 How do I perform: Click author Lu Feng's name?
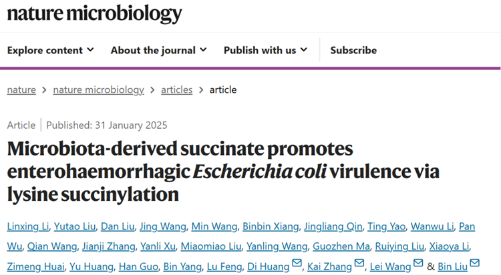[224, 266]
